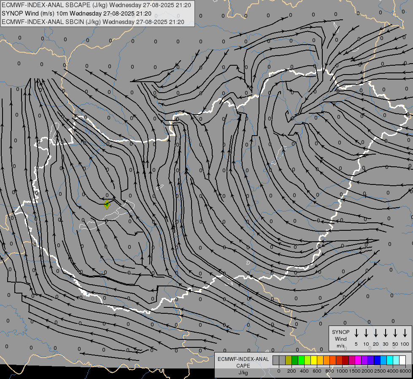Click the 2500 tick label on the CAPE scale
The image size is (413, 379).
(x=380, y=371)
